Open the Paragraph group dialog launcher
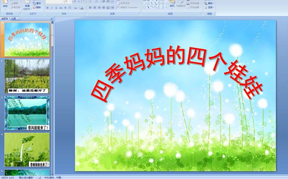This screenshot has width=288, height=179. 139,14
